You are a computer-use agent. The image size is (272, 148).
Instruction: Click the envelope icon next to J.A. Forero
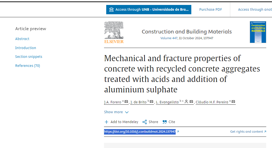[x=126, y=102]
